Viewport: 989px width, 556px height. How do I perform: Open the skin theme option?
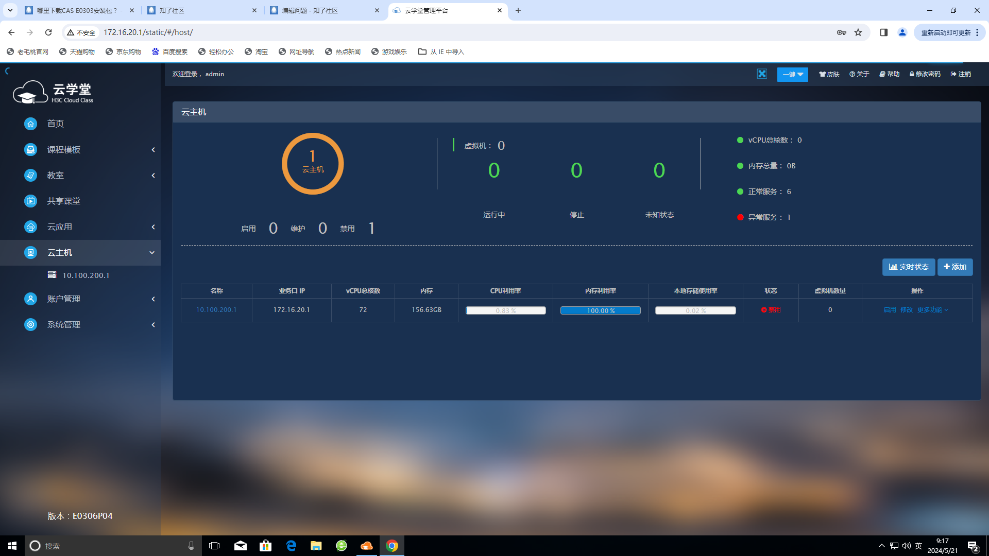click(829, 74)
